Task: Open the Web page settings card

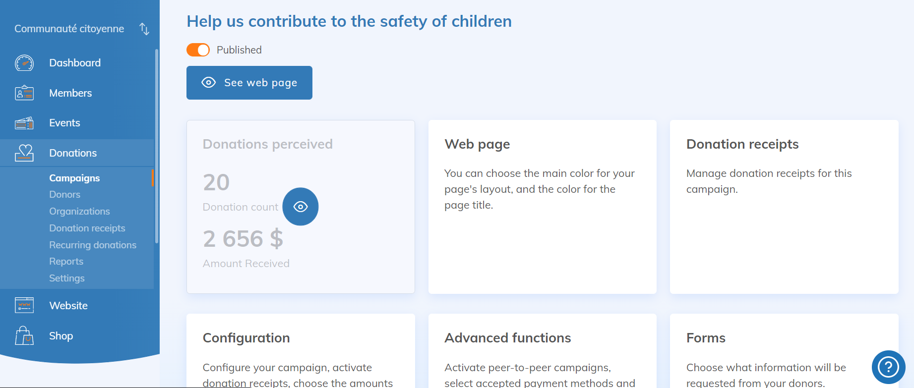Action: (x=542, y=207)
